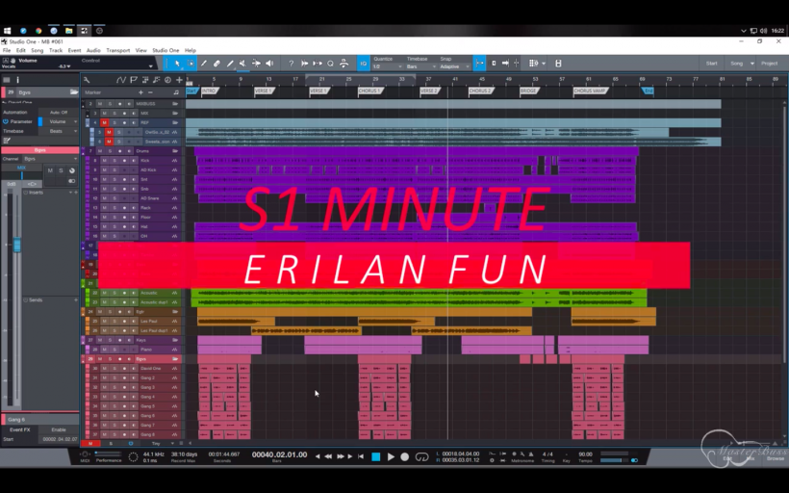The width and height of the screenshot is (789, 493).
Task: Mute the REF track
Action: click(x=104, y=122)
